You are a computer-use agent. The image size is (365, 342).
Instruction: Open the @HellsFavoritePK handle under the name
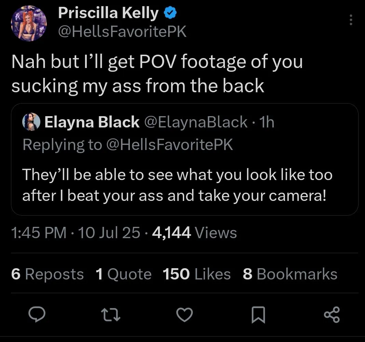coord(122,32)
